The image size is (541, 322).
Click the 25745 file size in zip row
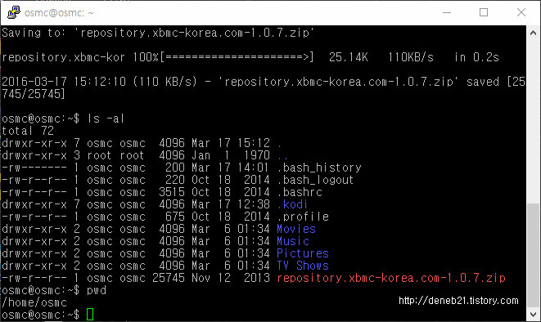pyautogui.click(x=169, y=278)
